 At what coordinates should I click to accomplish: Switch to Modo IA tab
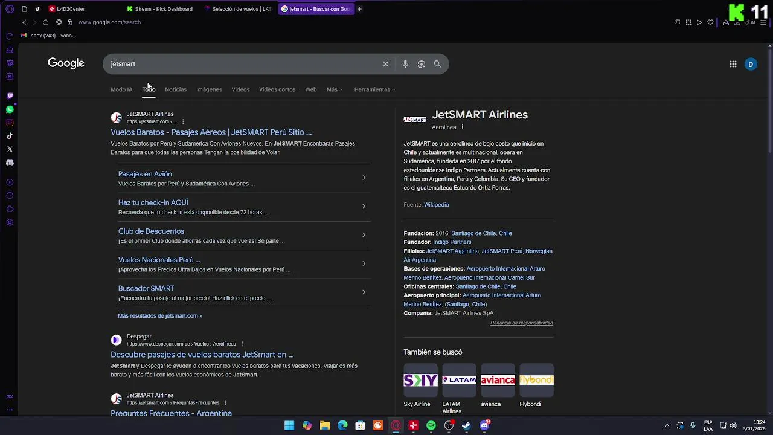tap(121, 89)
